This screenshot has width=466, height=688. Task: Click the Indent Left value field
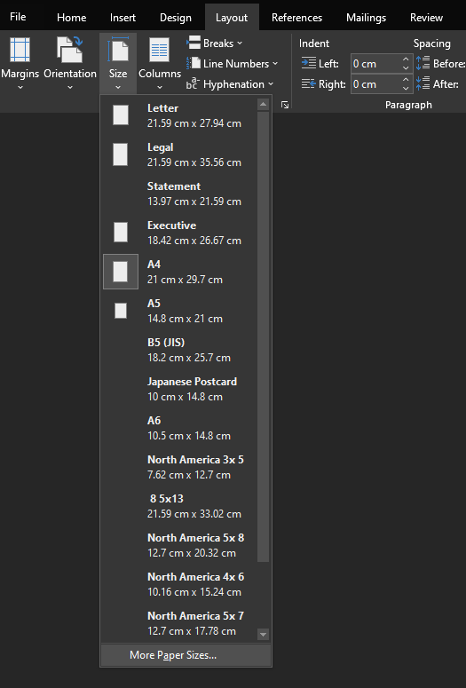pyautogui.click(x=375, y=64)
